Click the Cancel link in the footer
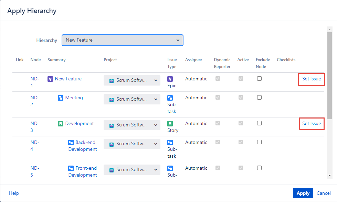This screenshot has height=202, width=337. [324, 193]
